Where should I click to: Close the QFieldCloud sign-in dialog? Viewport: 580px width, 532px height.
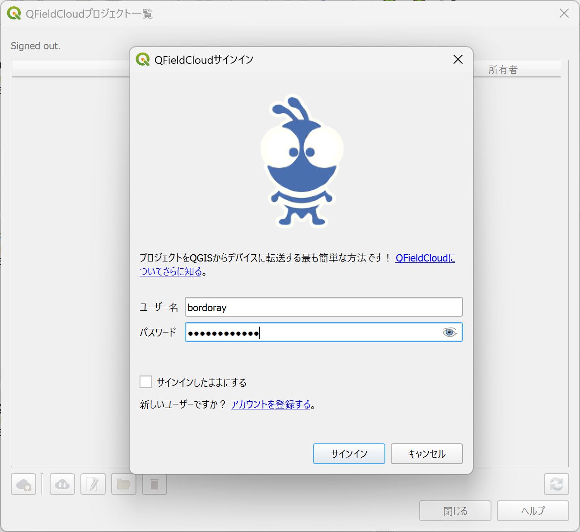click(x=458, y=59)
